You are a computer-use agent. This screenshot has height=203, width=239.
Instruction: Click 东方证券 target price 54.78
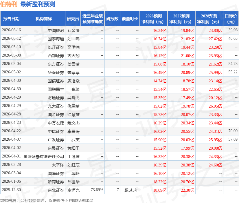(233, 64)
